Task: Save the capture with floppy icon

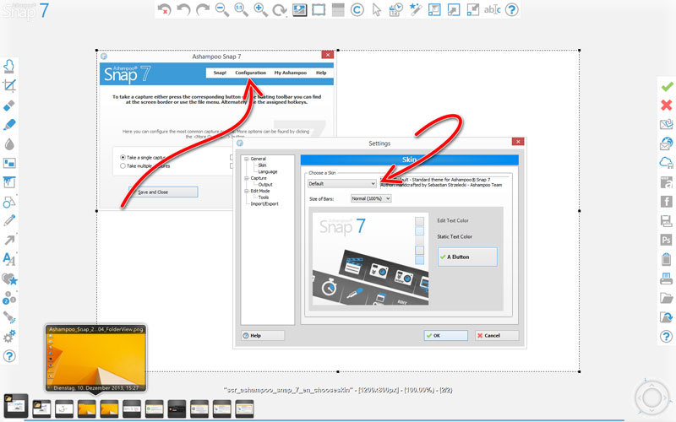Action: click(667, 220)
